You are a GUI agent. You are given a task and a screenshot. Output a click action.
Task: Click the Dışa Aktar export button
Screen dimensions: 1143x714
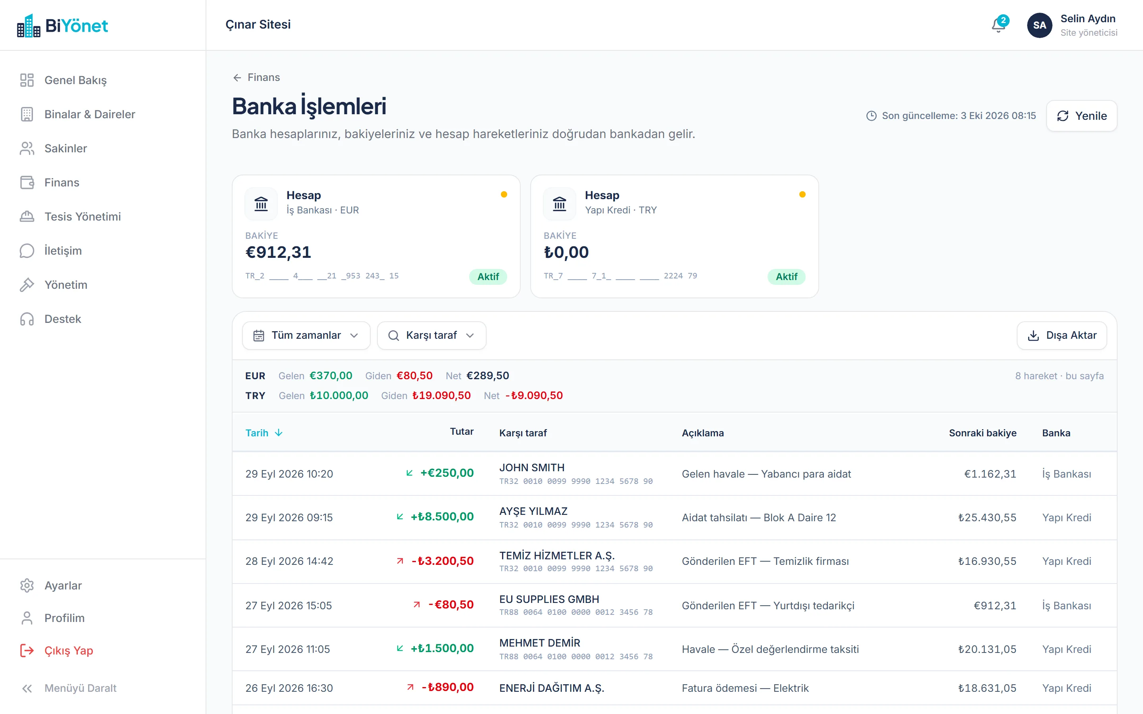1062,335
